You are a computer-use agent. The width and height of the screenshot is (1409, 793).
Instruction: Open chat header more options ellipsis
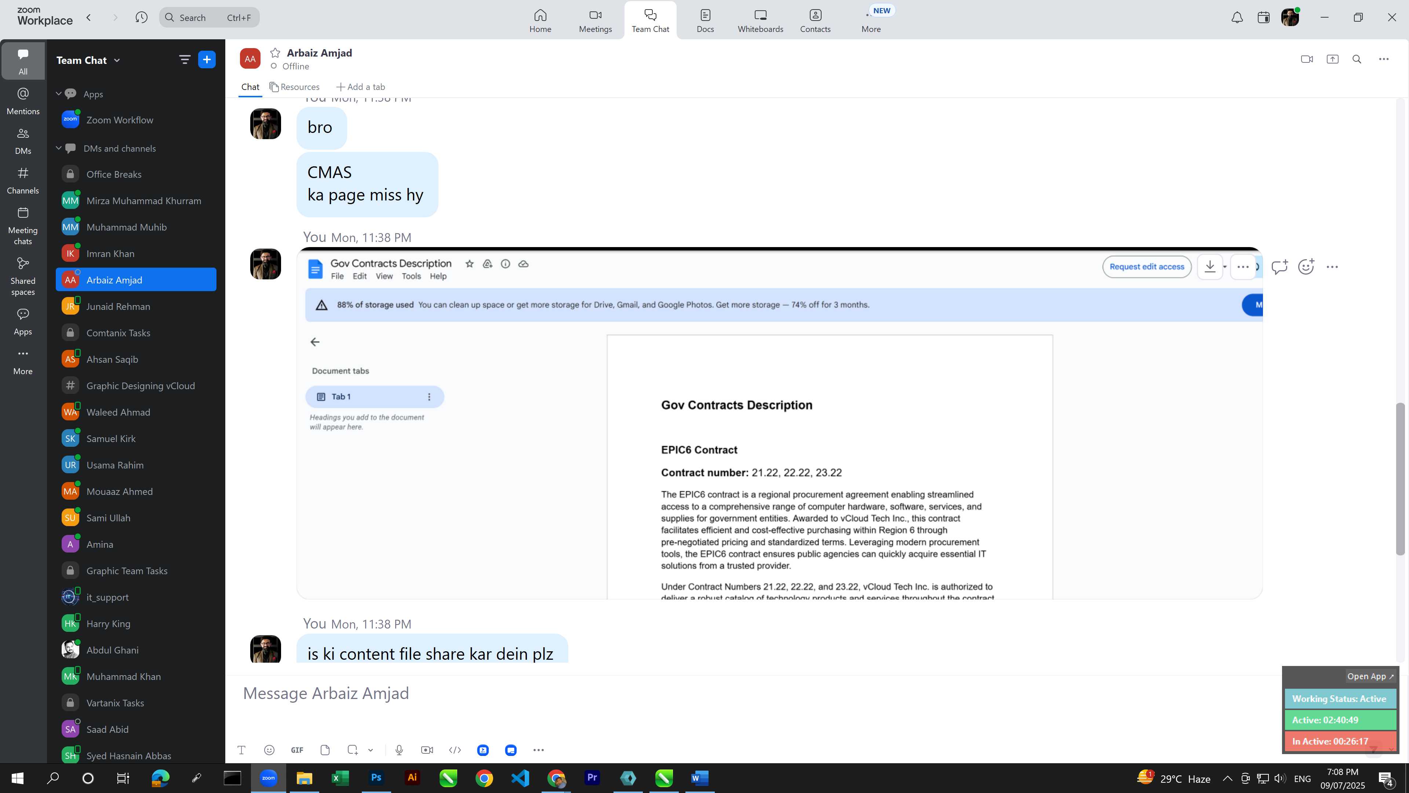pyautogui.click(x=1383, y=59)
